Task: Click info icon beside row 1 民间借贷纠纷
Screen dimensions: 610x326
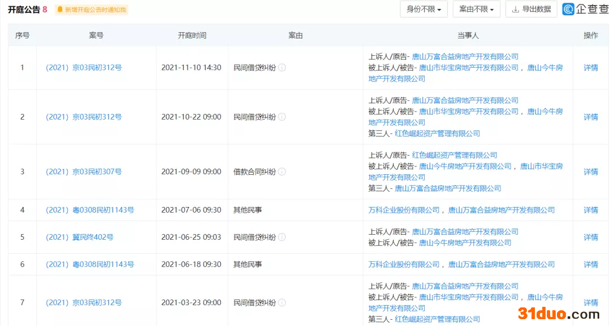Action: (282, 68)
